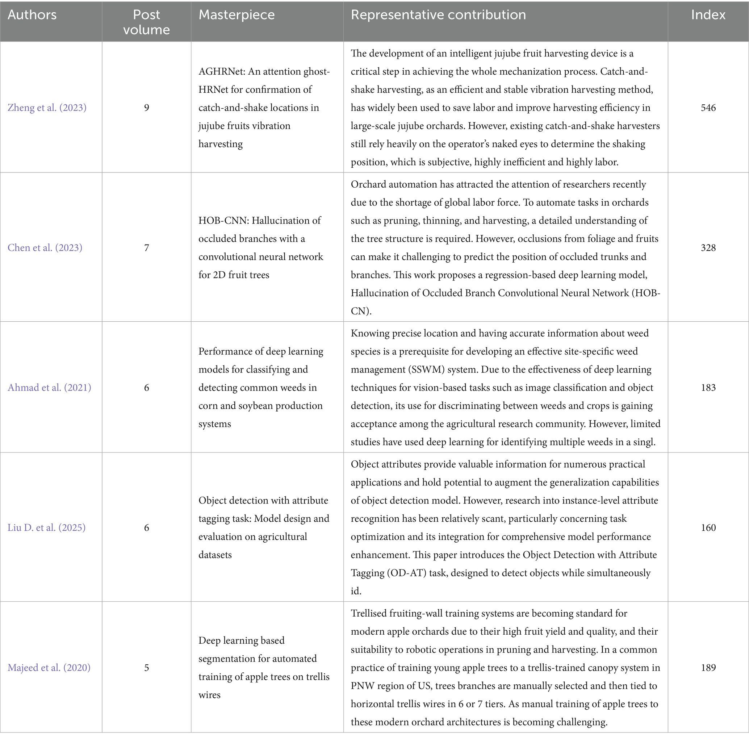Click the AGHRNet attention ghost-HRNet title
Screen dimensions: 749x739
[264, 107]
